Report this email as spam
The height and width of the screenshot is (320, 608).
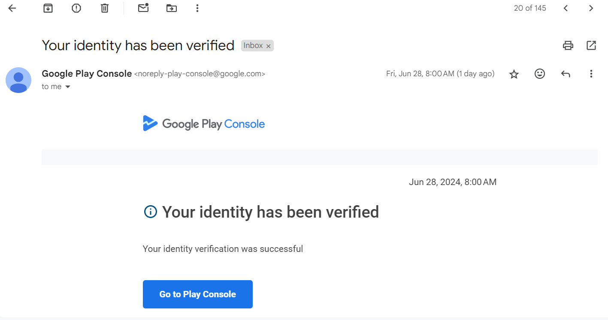click(76, 8)
